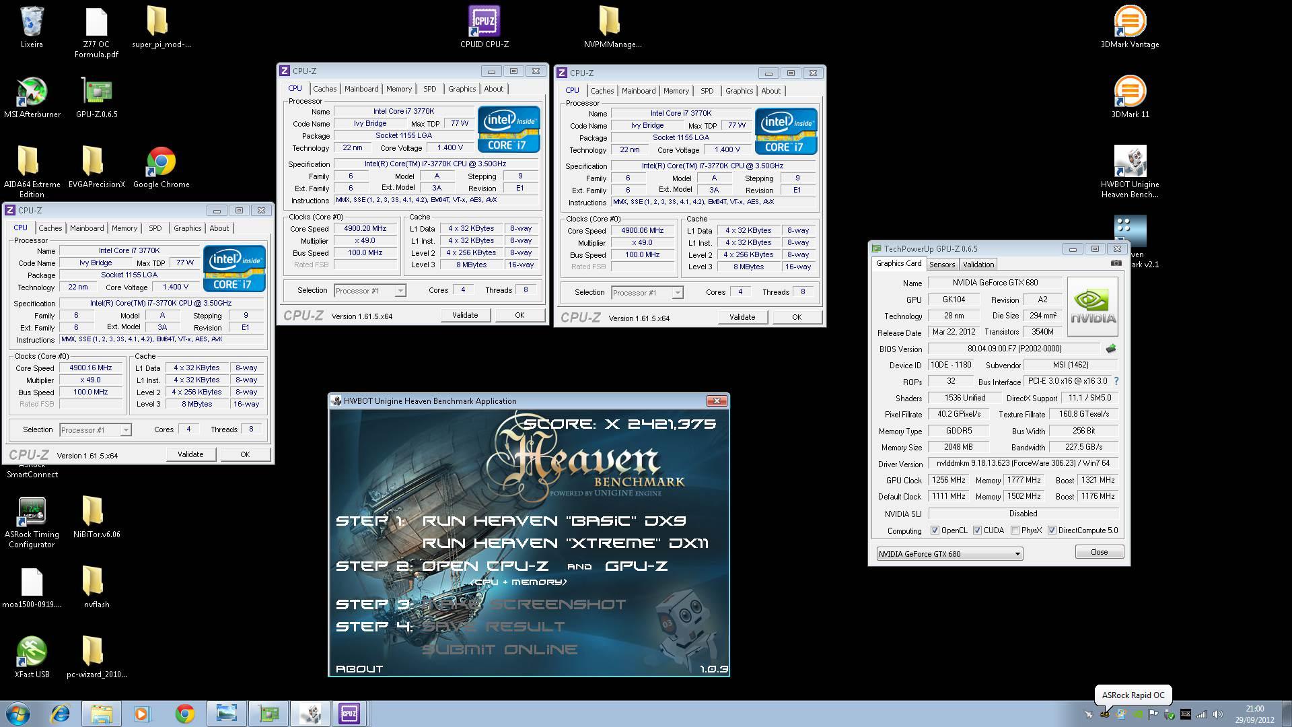Open pc-wizard_2010 folder icon

[x=96, y=657]
